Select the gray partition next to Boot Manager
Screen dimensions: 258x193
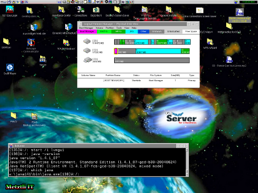[127, 51]
